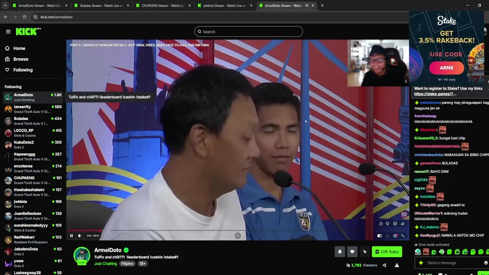
Task: Open the Kick hamburger menu
Action: click(8, 32)
